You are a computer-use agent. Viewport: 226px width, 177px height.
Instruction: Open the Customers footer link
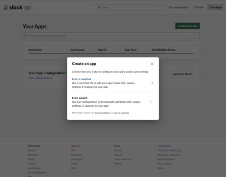(76, 155)
